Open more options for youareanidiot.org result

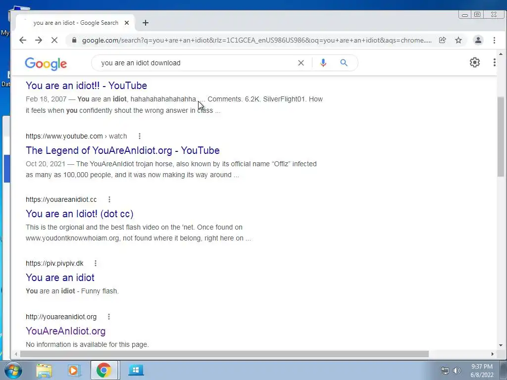(x=109, y=317)
